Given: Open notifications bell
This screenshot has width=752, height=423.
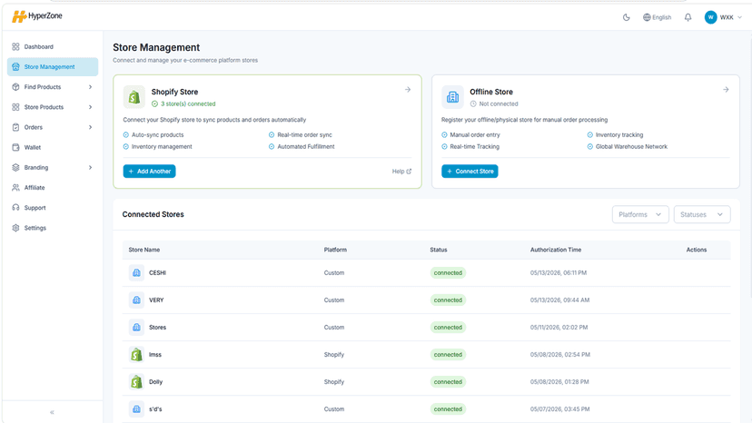Looking at the screenshot, I should (688, 17).
